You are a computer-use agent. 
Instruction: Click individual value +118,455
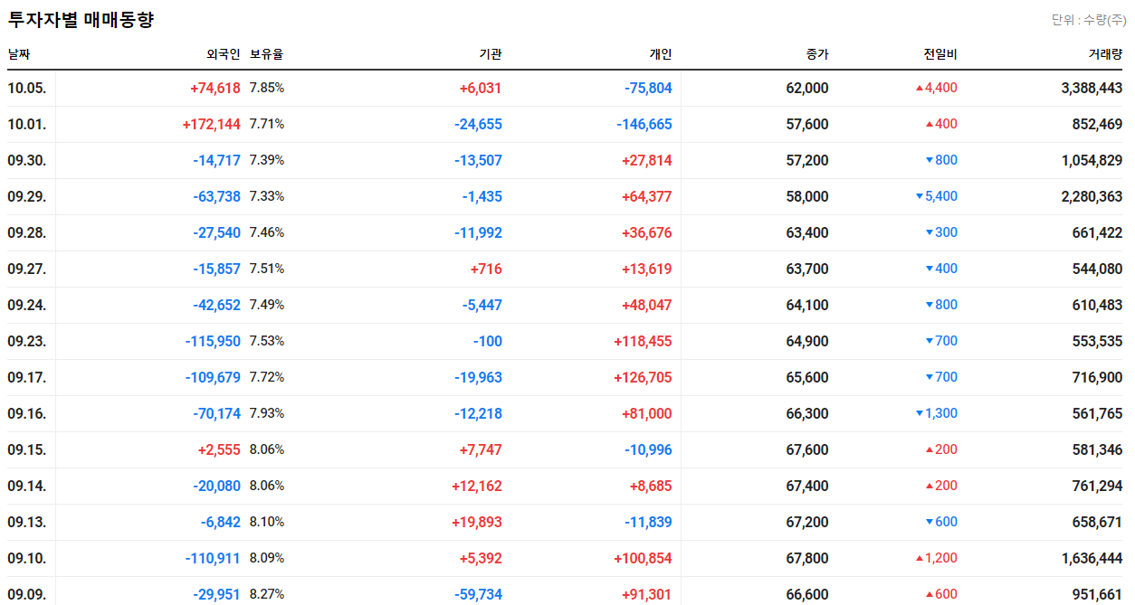[x=643, y=341]
